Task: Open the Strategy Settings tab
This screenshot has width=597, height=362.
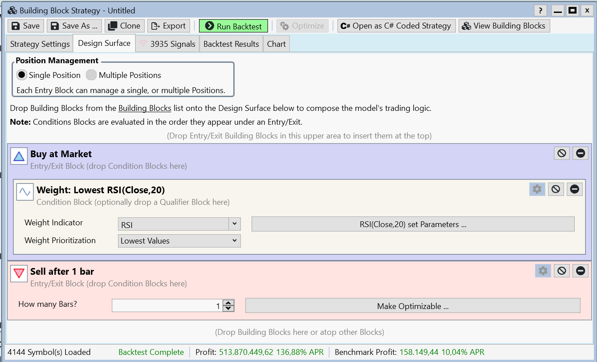Action: click(40, 44)
